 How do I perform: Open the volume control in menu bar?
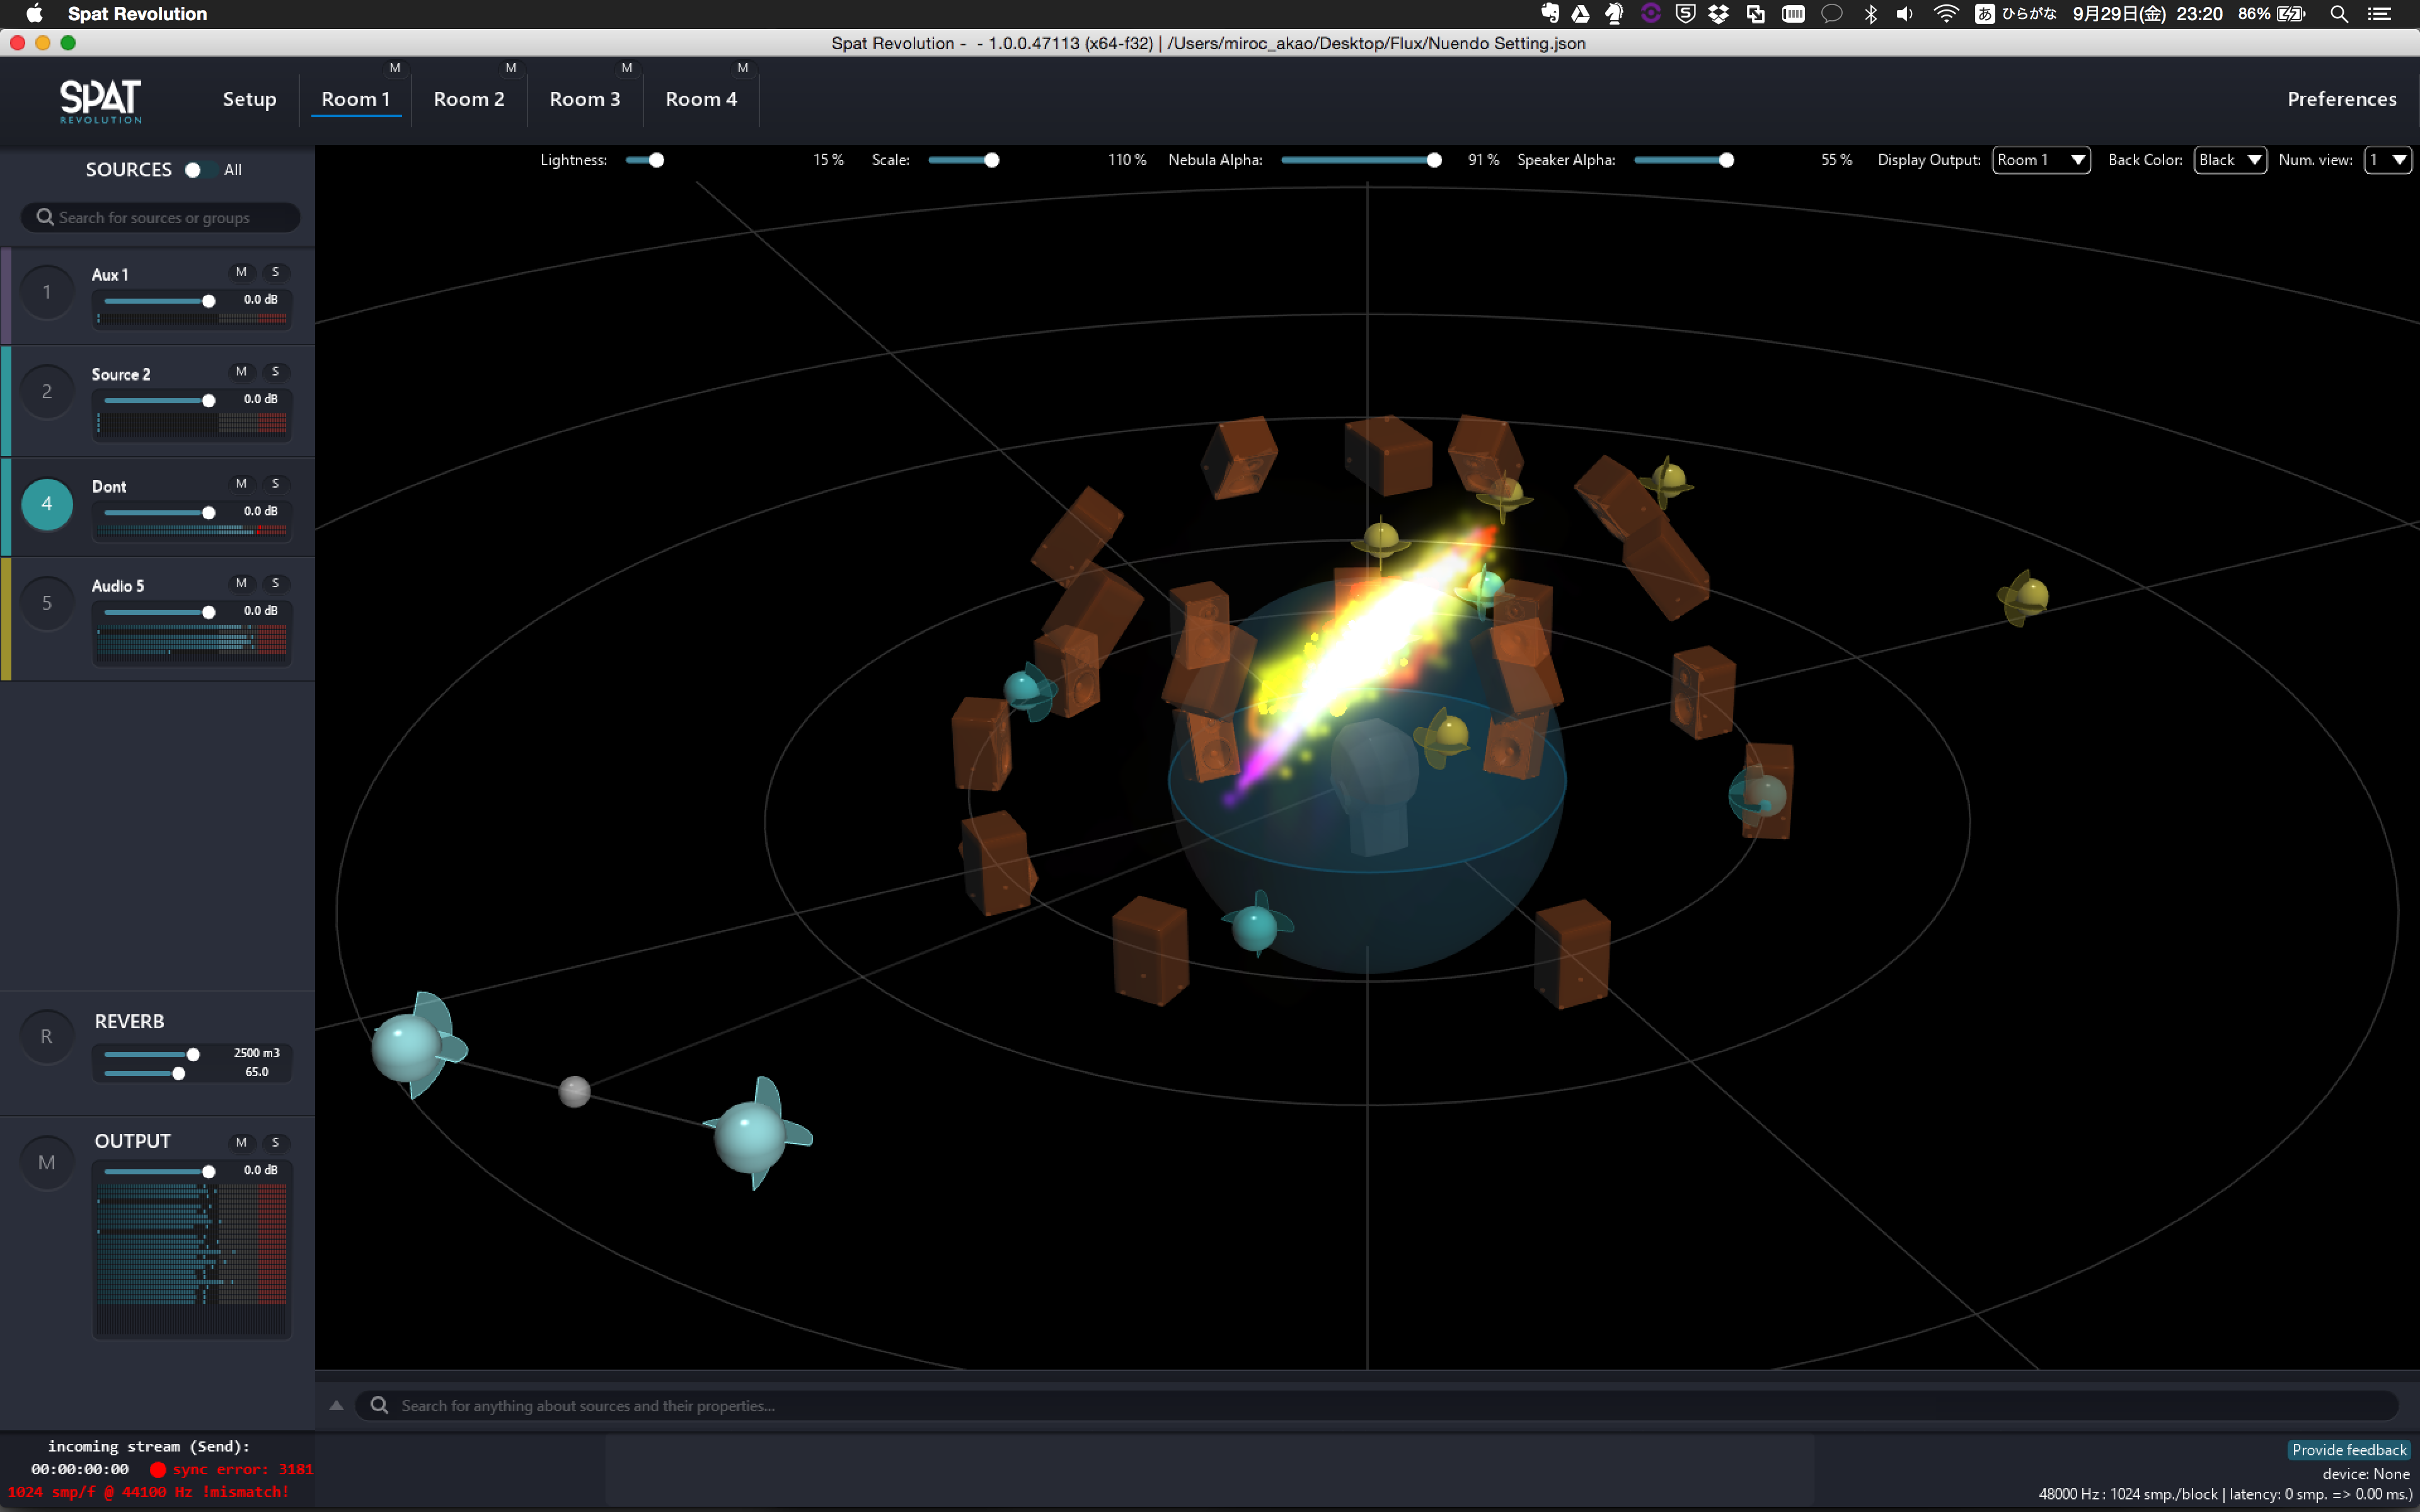[1905, 13]
